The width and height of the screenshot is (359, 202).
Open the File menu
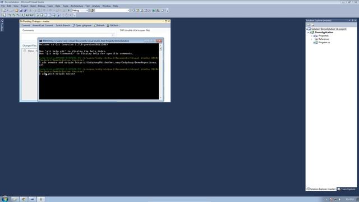(3, 6)
